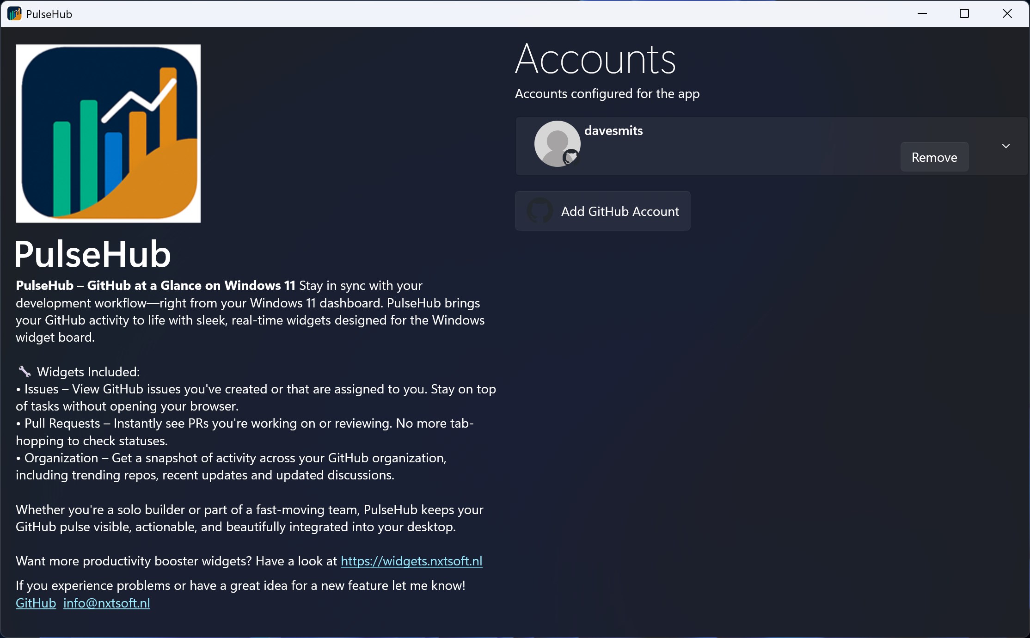Click the Accounts heading
This screenshot has width=1030, height=638.
(x=595, y=60)
